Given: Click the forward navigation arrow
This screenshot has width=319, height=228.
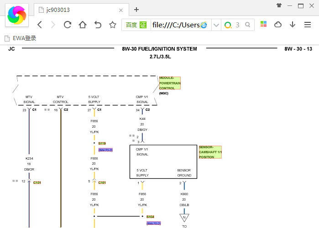Looking at the screenshot, I should pyautogui.click(x=53, y=25).
